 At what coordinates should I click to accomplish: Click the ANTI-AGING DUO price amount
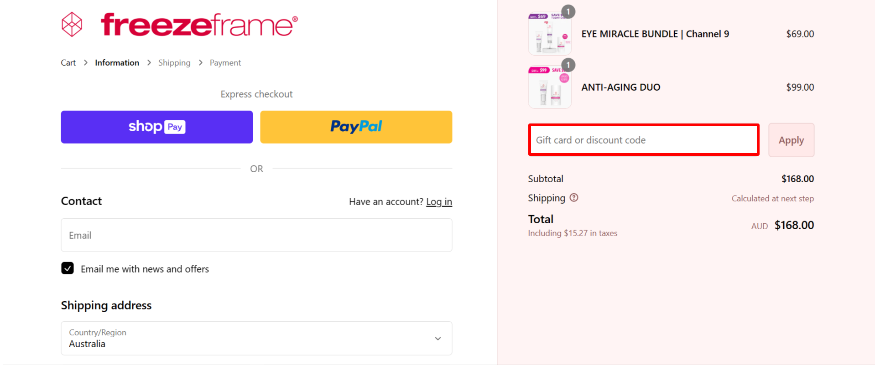point(799,87)
